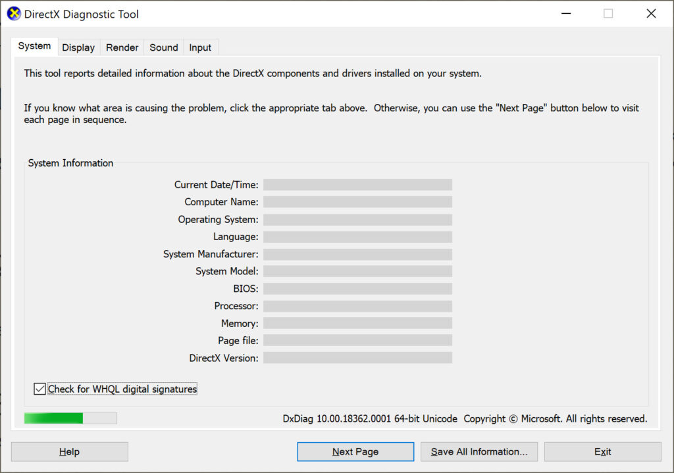The image size is (674, 473).
Task: Switch to the Input tab
Action: (x=200, y=47)
